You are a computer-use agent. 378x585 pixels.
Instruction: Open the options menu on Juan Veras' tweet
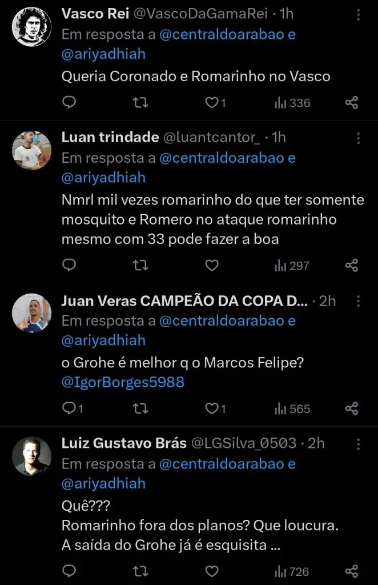tap(358, 300)
